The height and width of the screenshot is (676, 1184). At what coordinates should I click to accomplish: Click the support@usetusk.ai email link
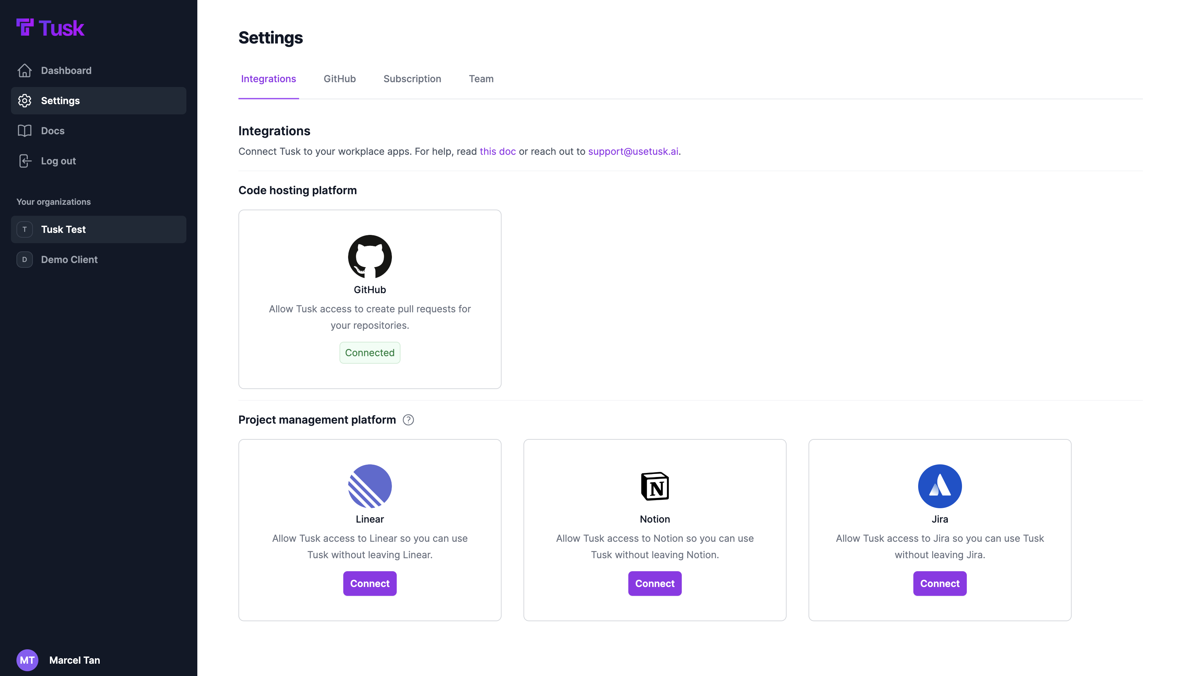point(633,151)
